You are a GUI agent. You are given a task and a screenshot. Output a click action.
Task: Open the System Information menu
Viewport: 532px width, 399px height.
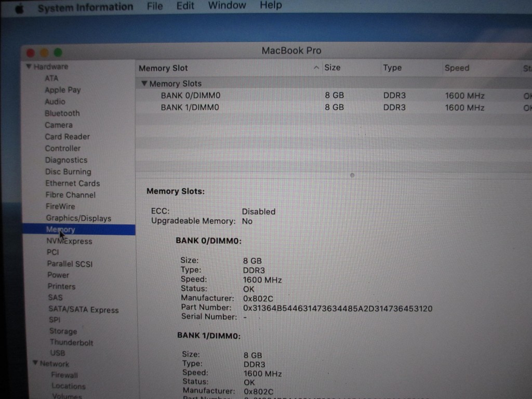[x=85, y=7]
